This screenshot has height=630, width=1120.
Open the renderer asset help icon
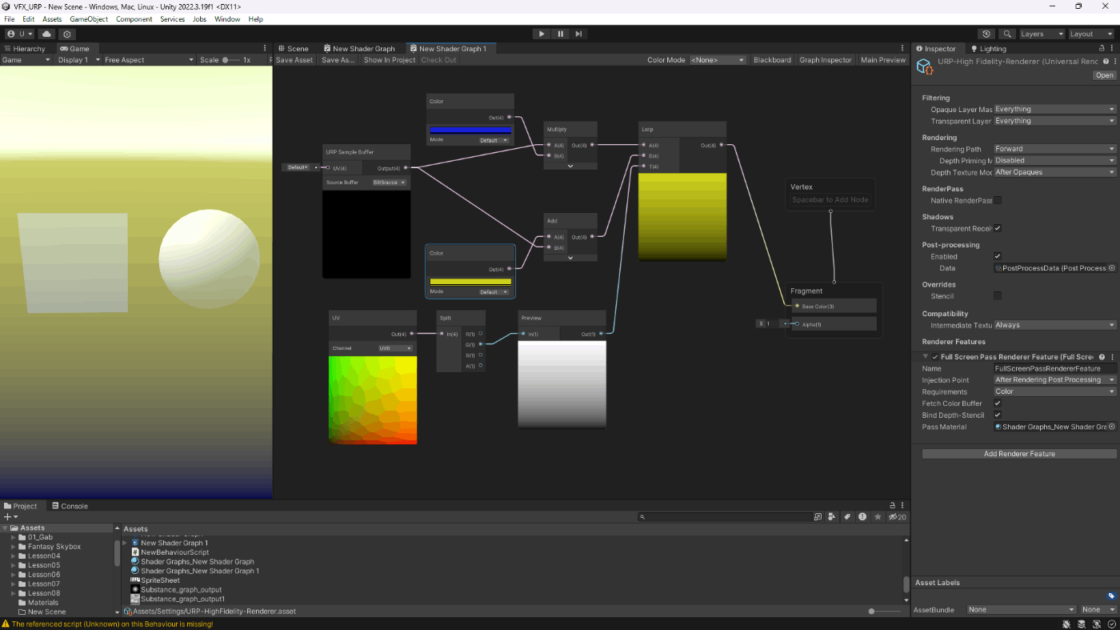pyautogui.click(x=1105, y=61)
